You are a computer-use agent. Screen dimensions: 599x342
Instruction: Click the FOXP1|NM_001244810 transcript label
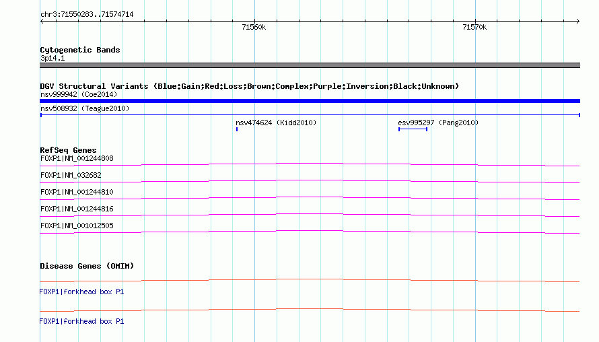77,192
